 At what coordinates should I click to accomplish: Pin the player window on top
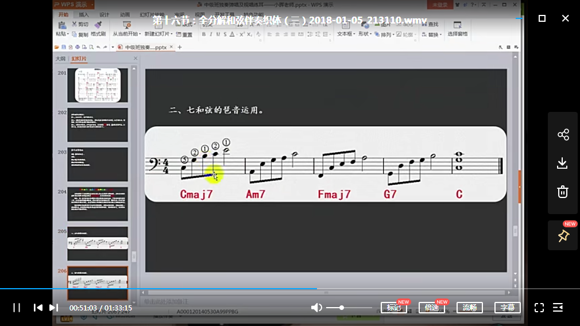[x=563, y=236]
